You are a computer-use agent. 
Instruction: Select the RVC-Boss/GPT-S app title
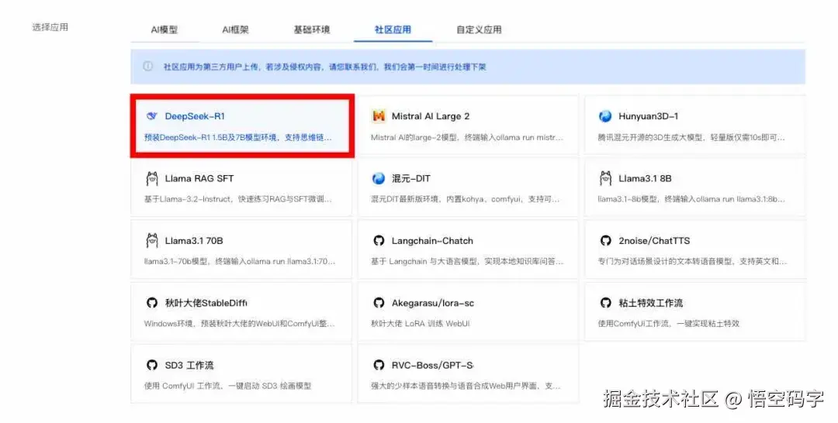432,365
